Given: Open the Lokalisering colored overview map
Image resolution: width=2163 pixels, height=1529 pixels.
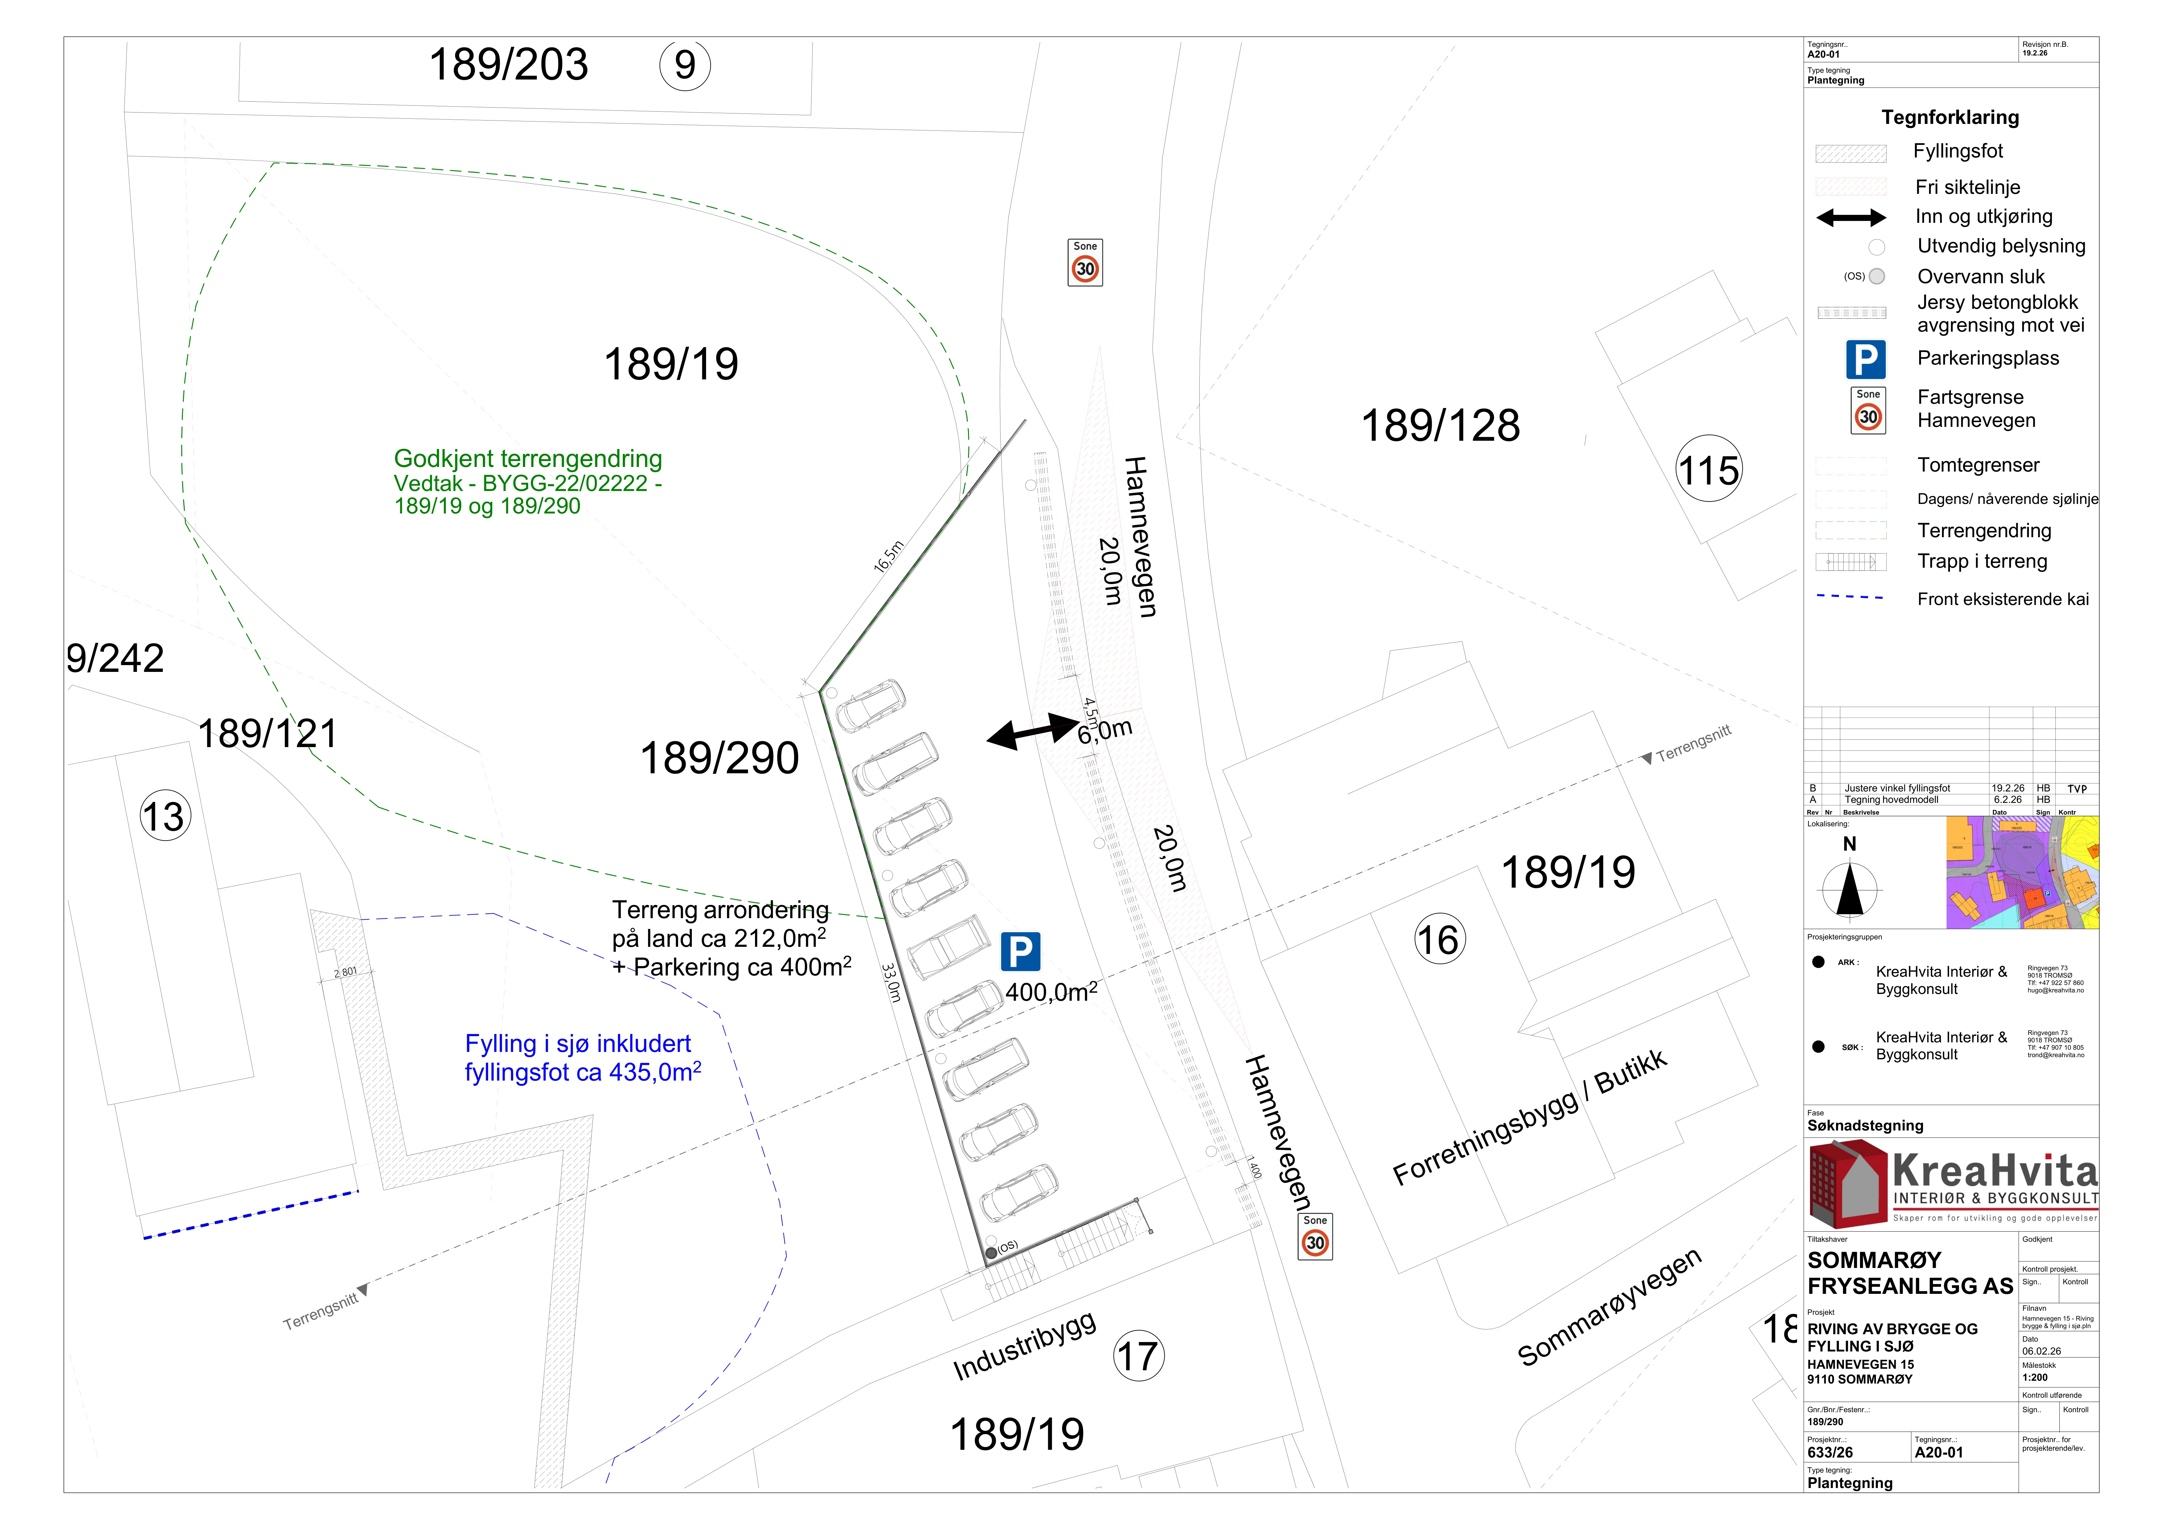Looking at the screenshot, I should 2023,872.
